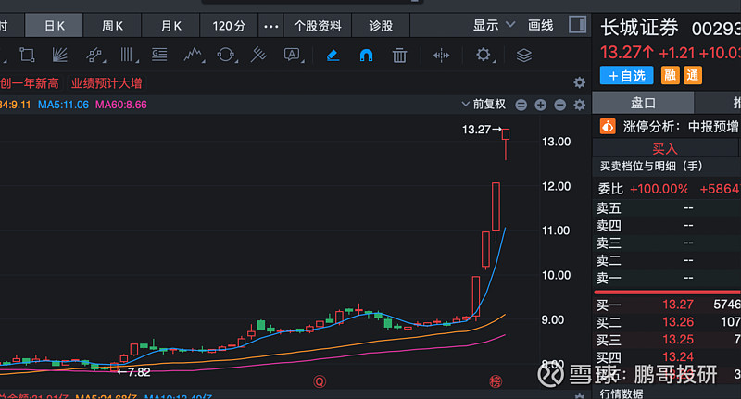Switch to 120分 chart tab
Viewport: 741px width, 399px height.
pos(229,26)
